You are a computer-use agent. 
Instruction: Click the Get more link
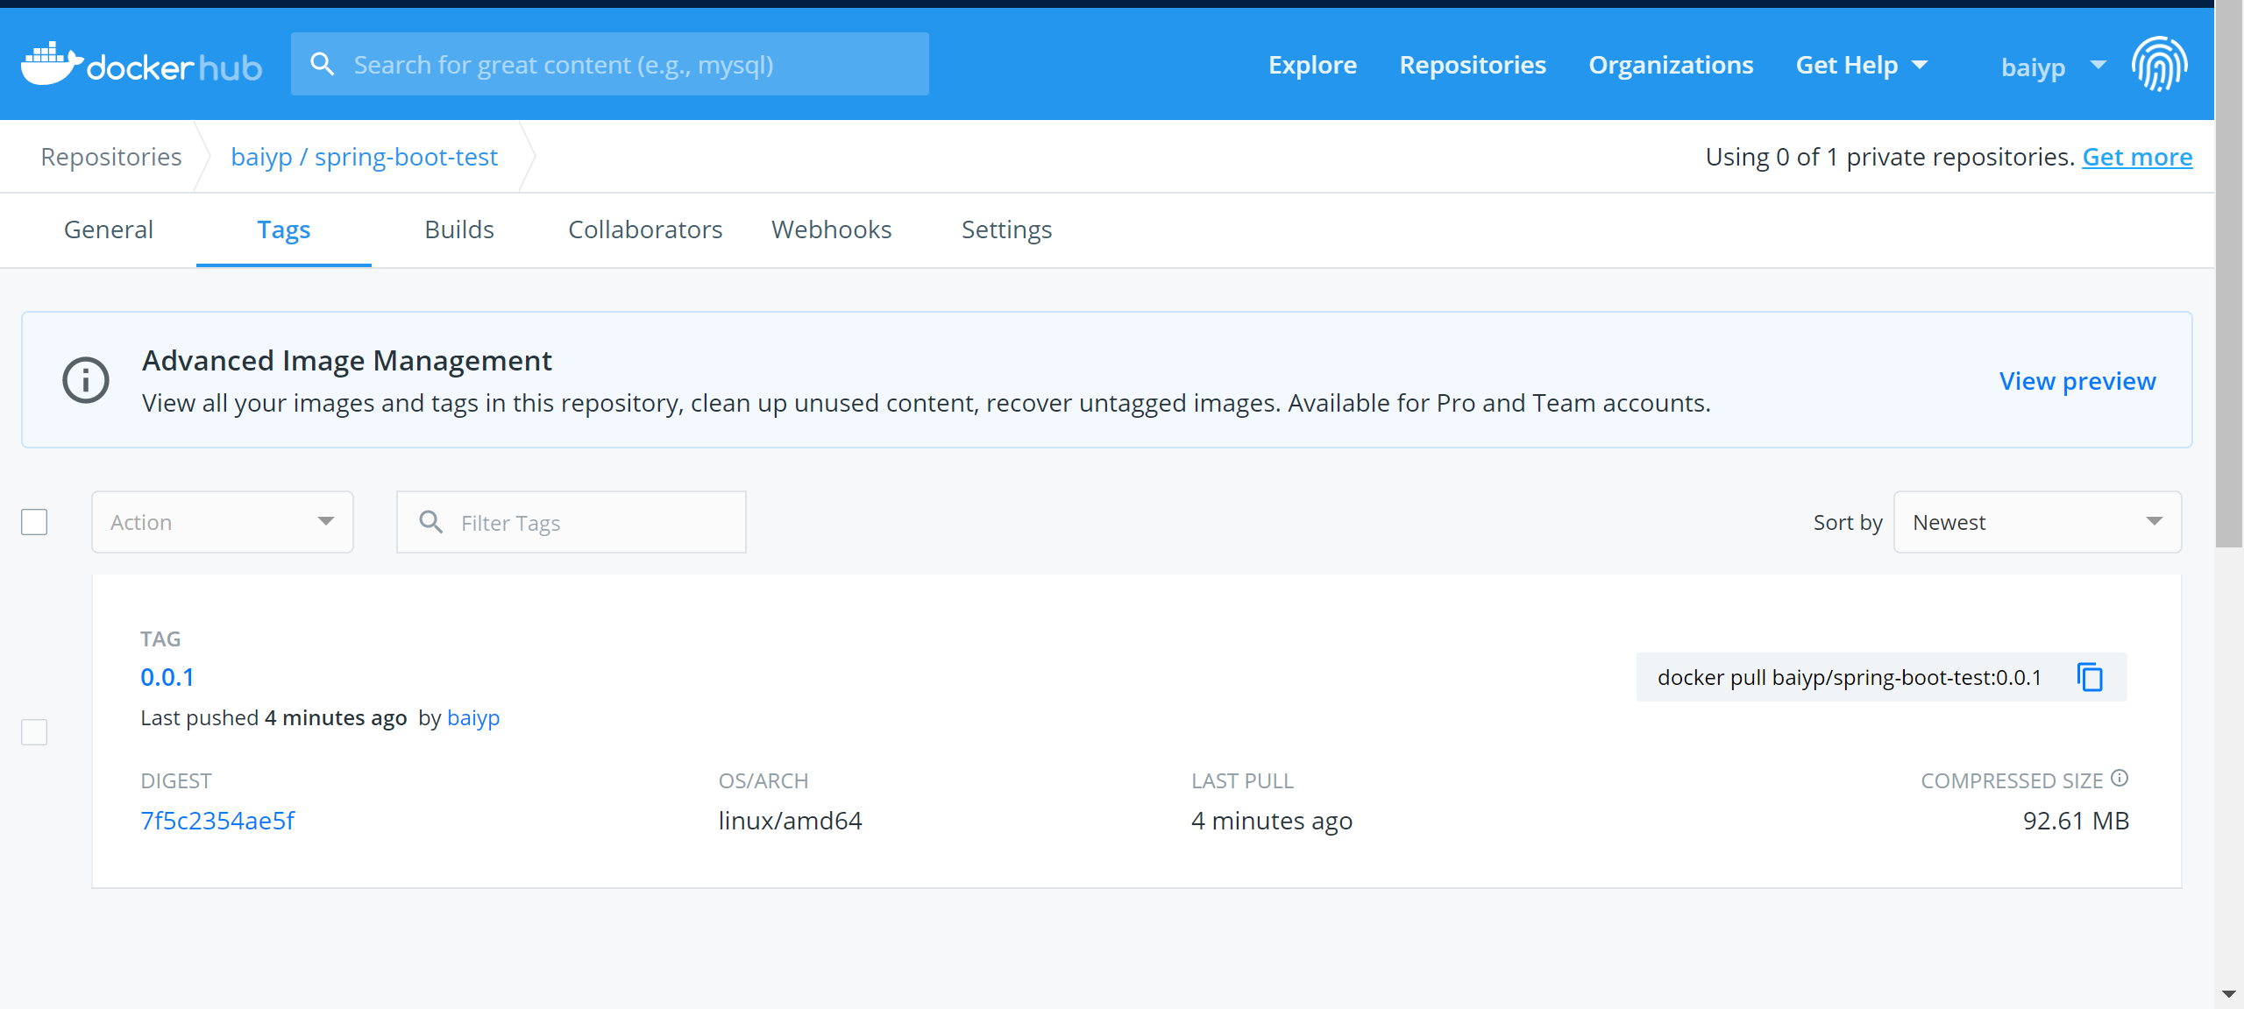point(2137,157)
